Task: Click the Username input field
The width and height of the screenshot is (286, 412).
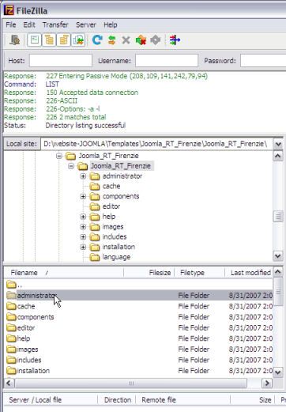Action: pyautogui.click(x=167, y=61)
